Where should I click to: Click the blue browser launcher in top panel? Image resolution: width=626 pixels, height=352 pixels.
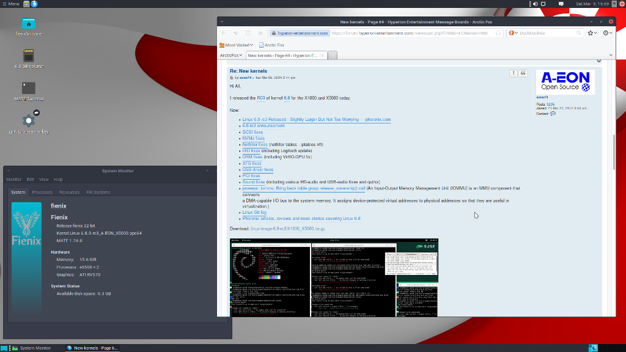click(34, 4)
